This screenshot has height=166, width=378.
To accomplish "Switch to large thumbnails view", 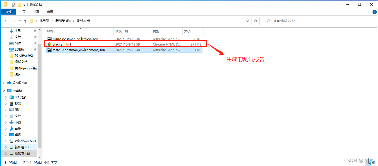I will pos(374,162).
